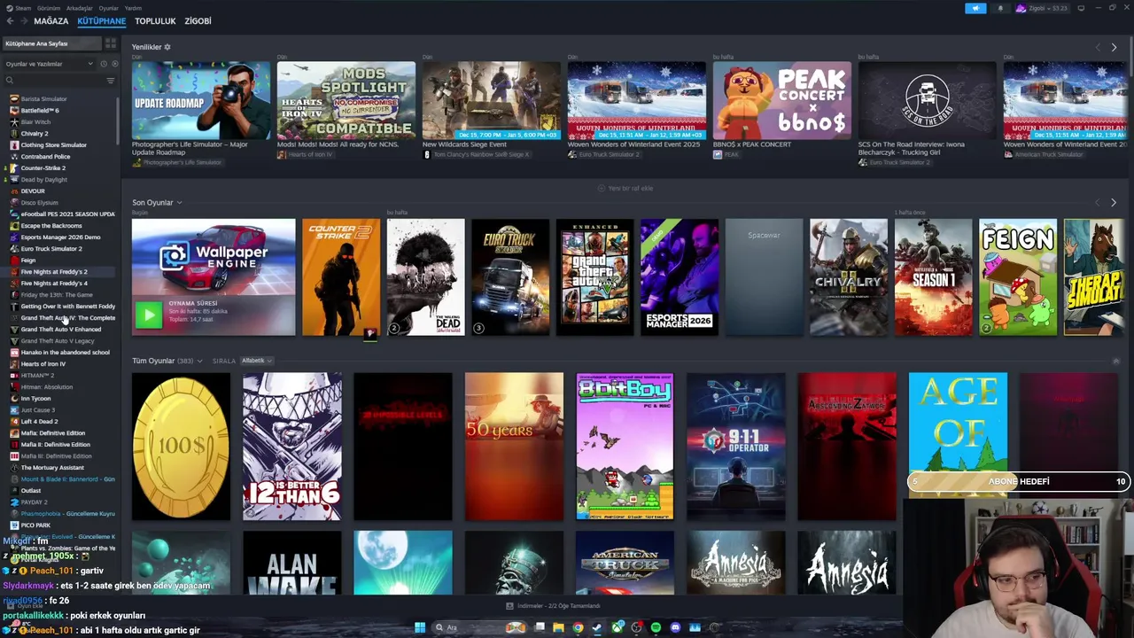Open İndirmeler status at the bottom
The image size is (1134, 638).
(x=552, y=606)
